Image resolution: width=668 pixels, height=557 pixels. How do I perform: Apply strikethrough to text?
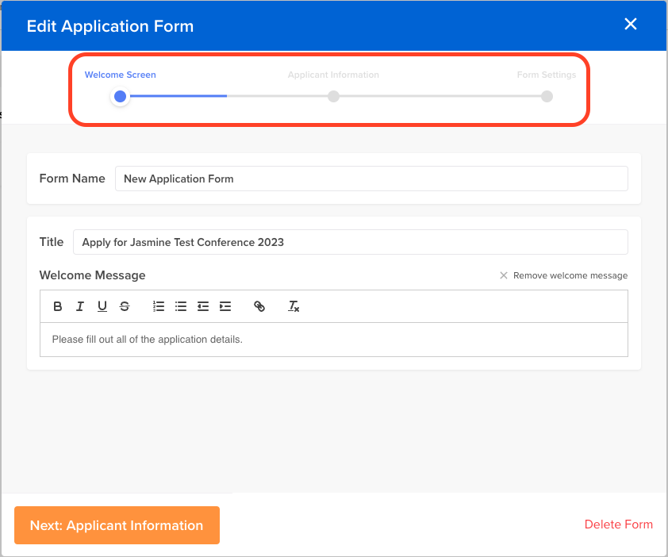124,306
